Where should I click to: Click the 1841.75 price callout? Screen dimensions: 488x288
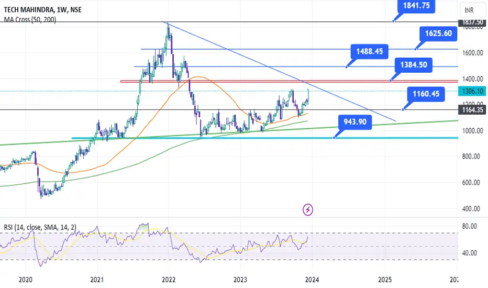[416, 6]
